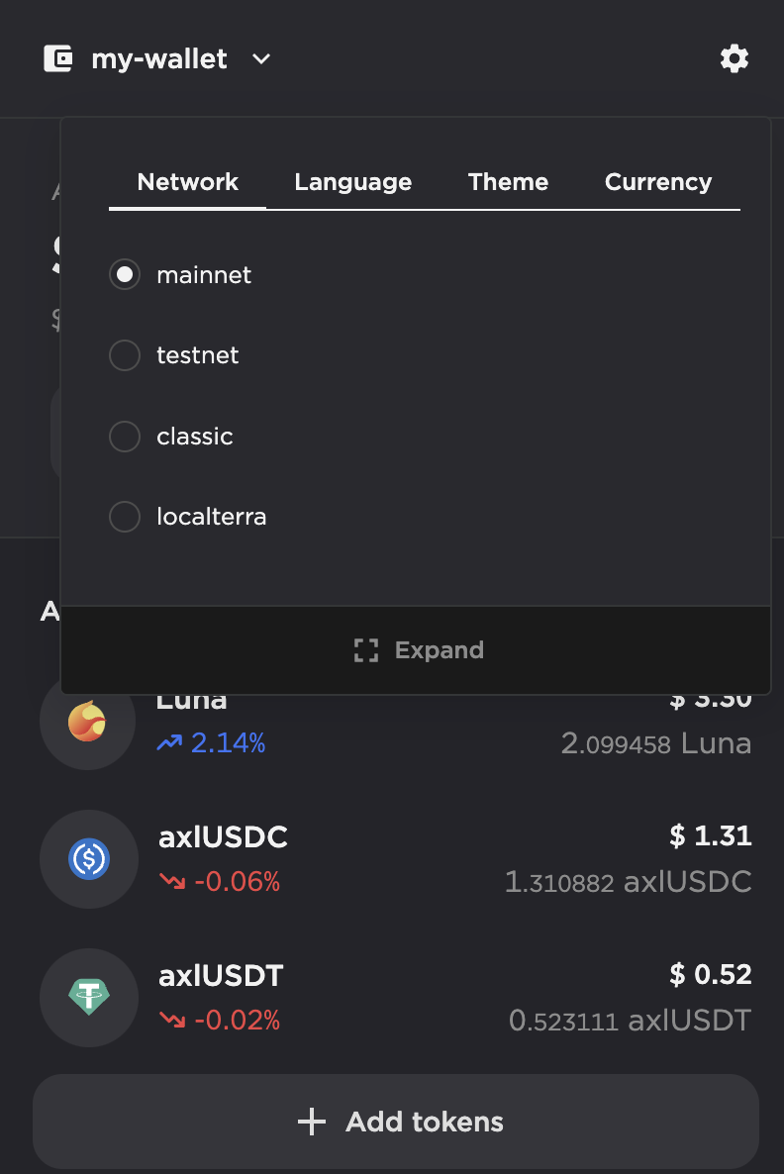Screen dimensions: 784x1174
Task: Go to the Currency tab
Action: pyautogui.click(x=657, y=182)
